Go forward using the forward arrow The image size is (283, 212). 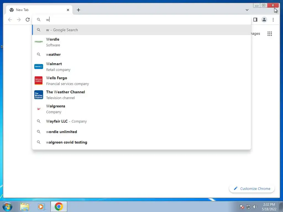[x=19, y=20]
